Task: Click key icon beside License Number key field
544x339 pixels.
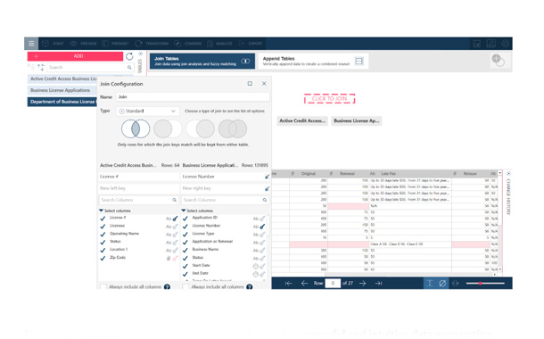Action: click(267, 177)
